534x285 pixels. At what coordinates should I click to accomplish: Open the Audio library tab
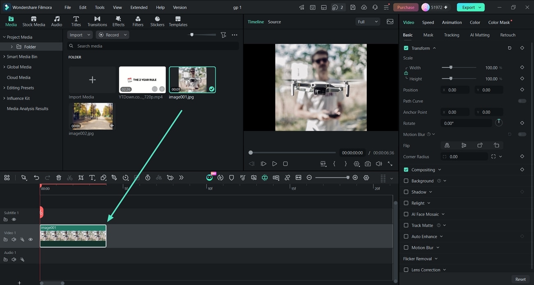57,21
